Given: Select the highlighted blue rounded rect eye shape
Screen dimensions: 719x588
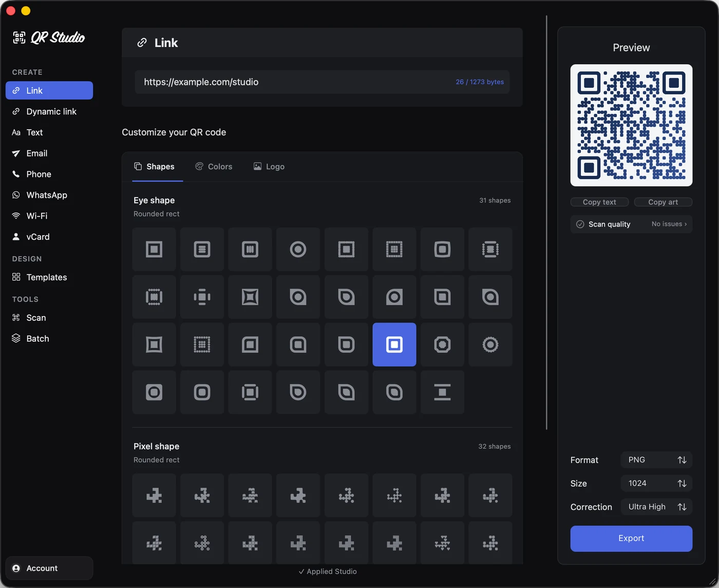Looking at the screenshot, I should 394,344.
